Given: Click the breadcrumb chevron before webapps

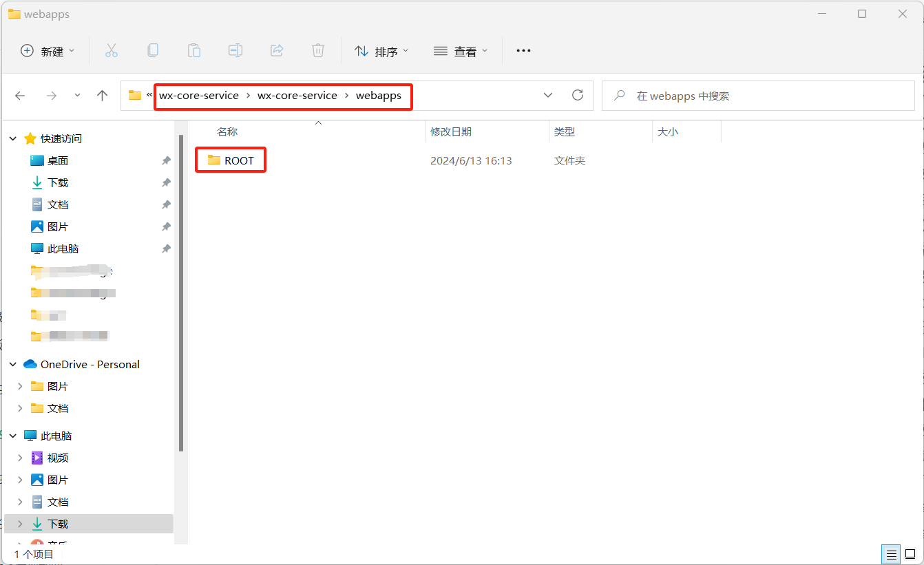Looking at the screenshot, I should [x=346, y=96].
